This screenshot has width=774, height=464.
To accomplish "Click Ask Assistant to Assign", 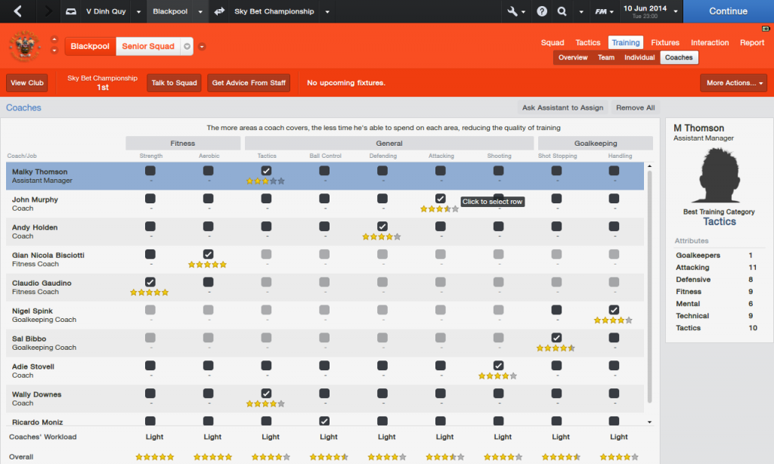I will click(562, 107).
